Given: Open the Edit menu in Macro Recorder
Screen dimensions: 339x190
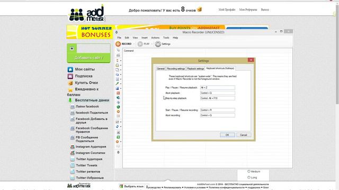Looking at the screenshot, I should click(x=127, y=37).
